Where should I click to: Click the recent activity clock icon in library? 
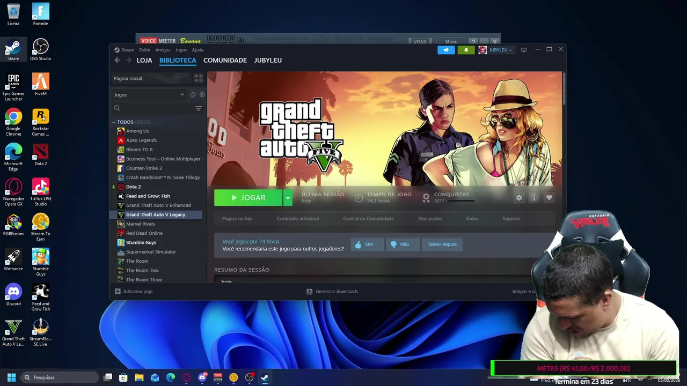pos(193,95)
